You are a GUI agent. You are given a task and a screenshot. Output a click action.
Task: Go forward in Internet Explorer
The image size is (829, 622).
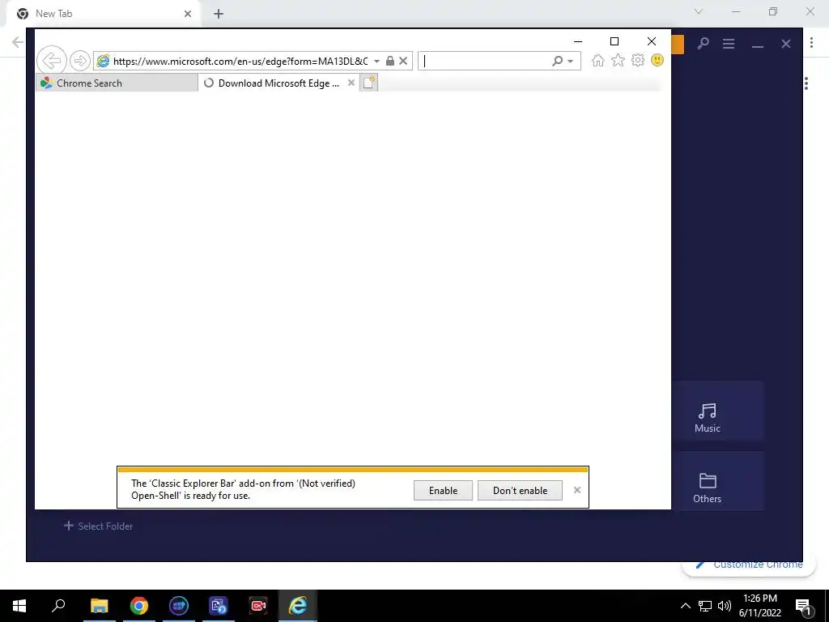[x=80, y=61]
